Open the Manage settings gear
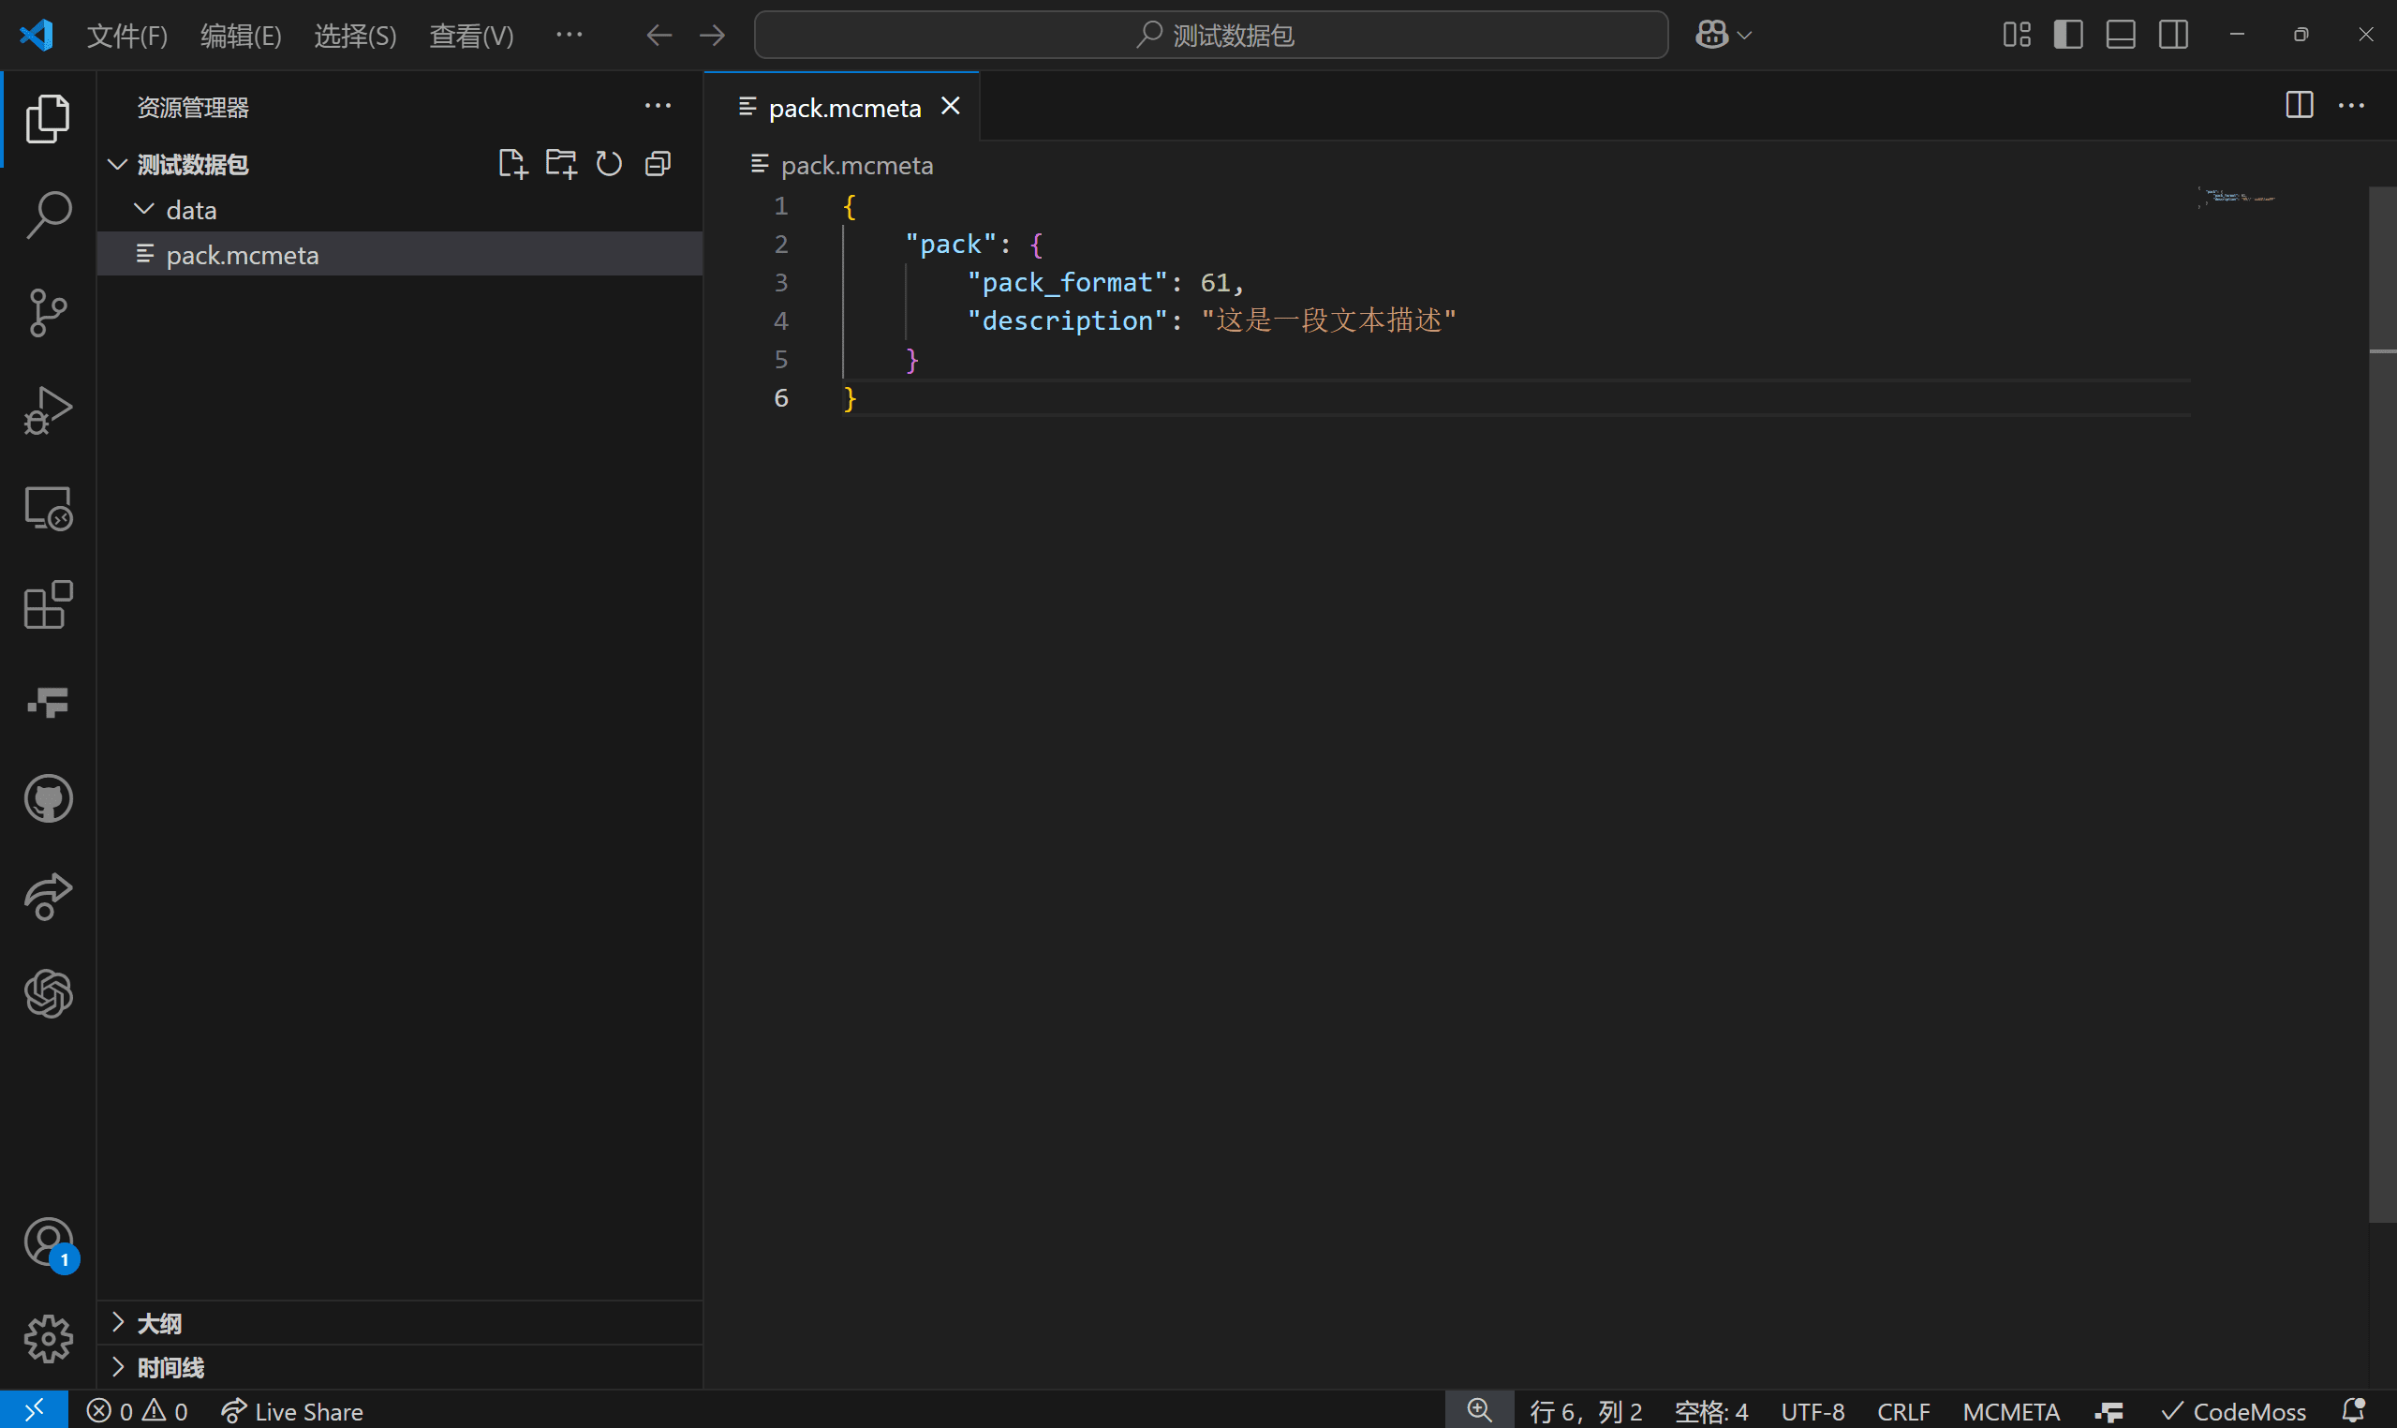The image size is (2397, 1428). click(48, 1338)
